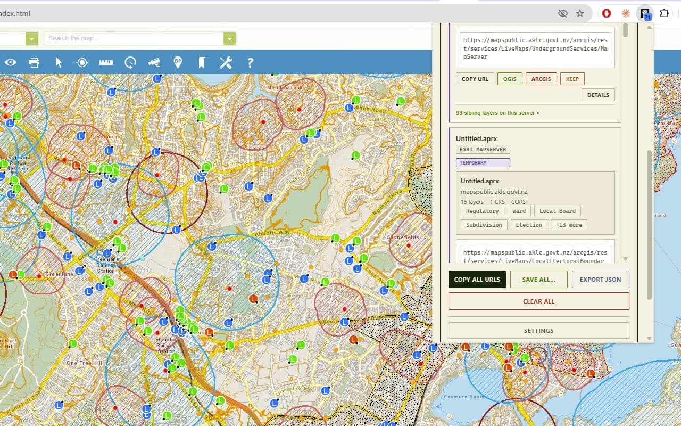Click the extension icon with badge 21
Image resolution: width=681 pixels, height=426 pixels.
point(645,14)
